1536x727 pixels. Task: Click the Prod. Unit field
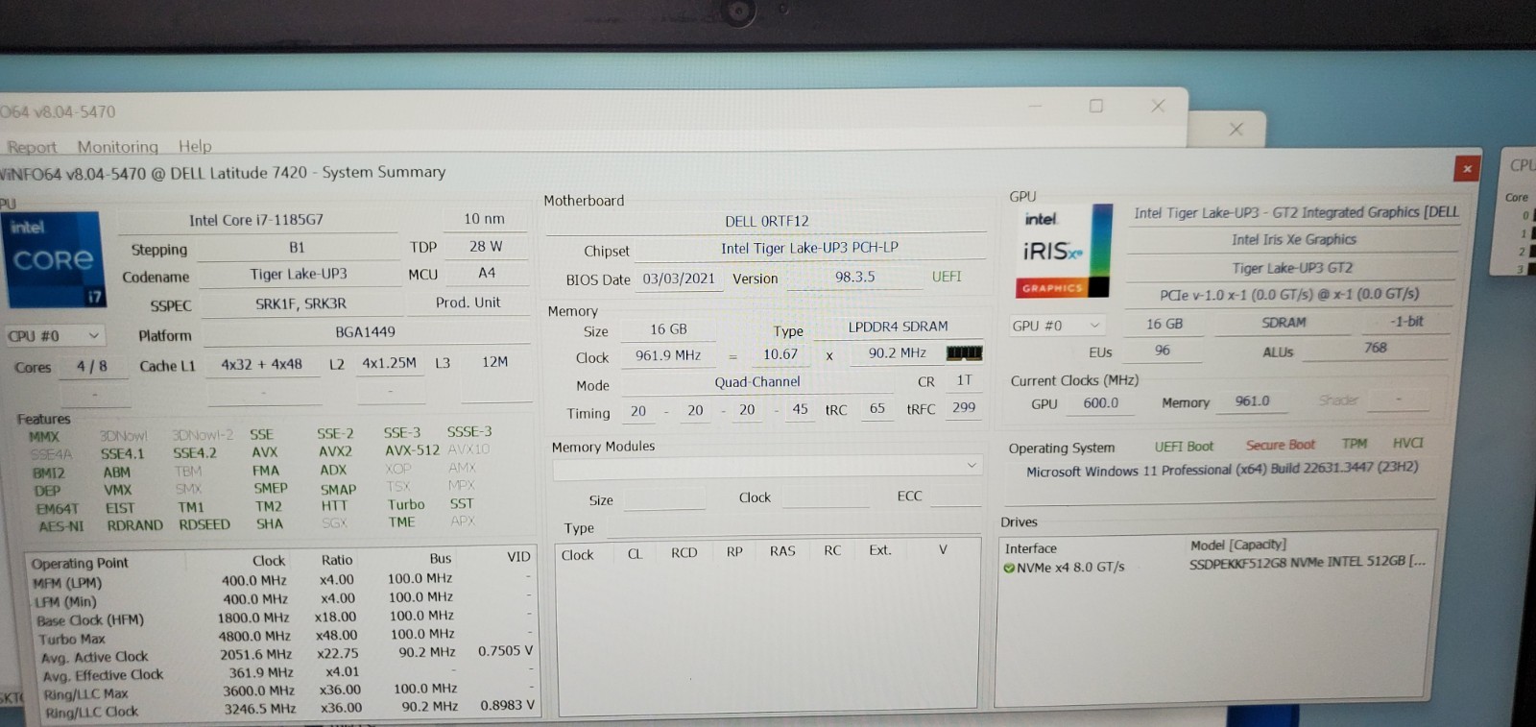coord(468,302)
